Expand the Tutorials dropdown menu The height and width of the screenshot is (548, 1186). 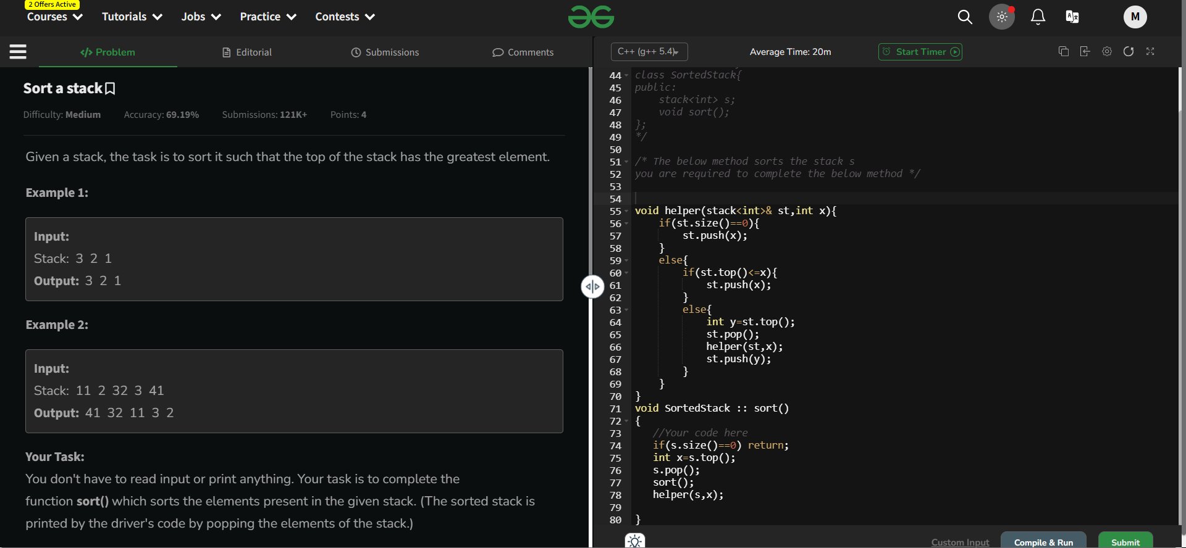tap(132, 17)
